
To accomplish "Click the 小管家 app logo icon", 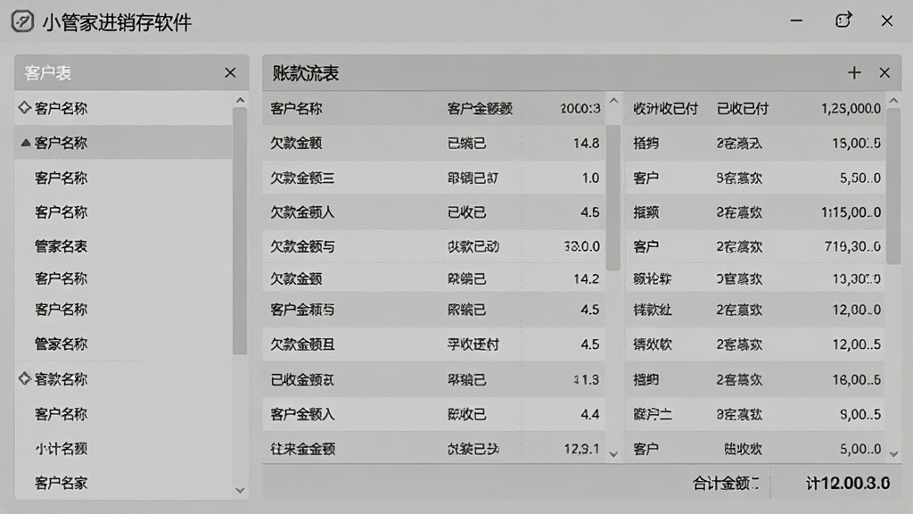I will pyautogui.click(x=22, y=21).
